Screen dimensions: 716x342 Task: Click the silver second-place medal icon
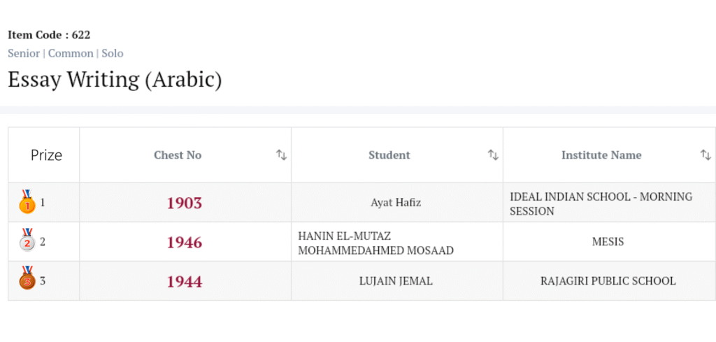27,241
